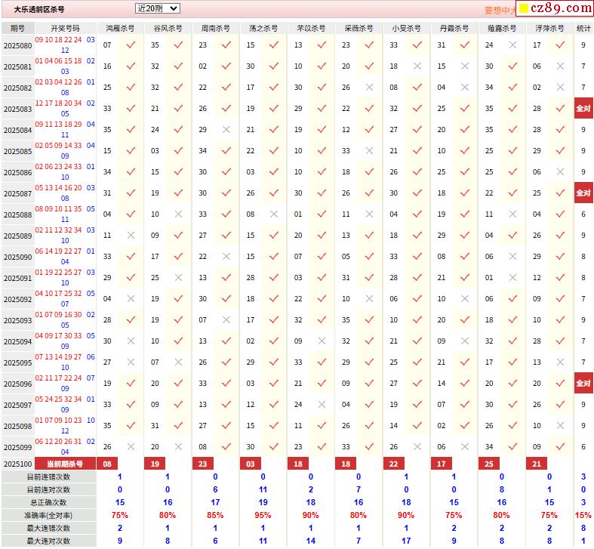Click max streak value 17 under 小旻杀号
The image size is (594, 549).
pyautogui.click(x=406, y=541)
